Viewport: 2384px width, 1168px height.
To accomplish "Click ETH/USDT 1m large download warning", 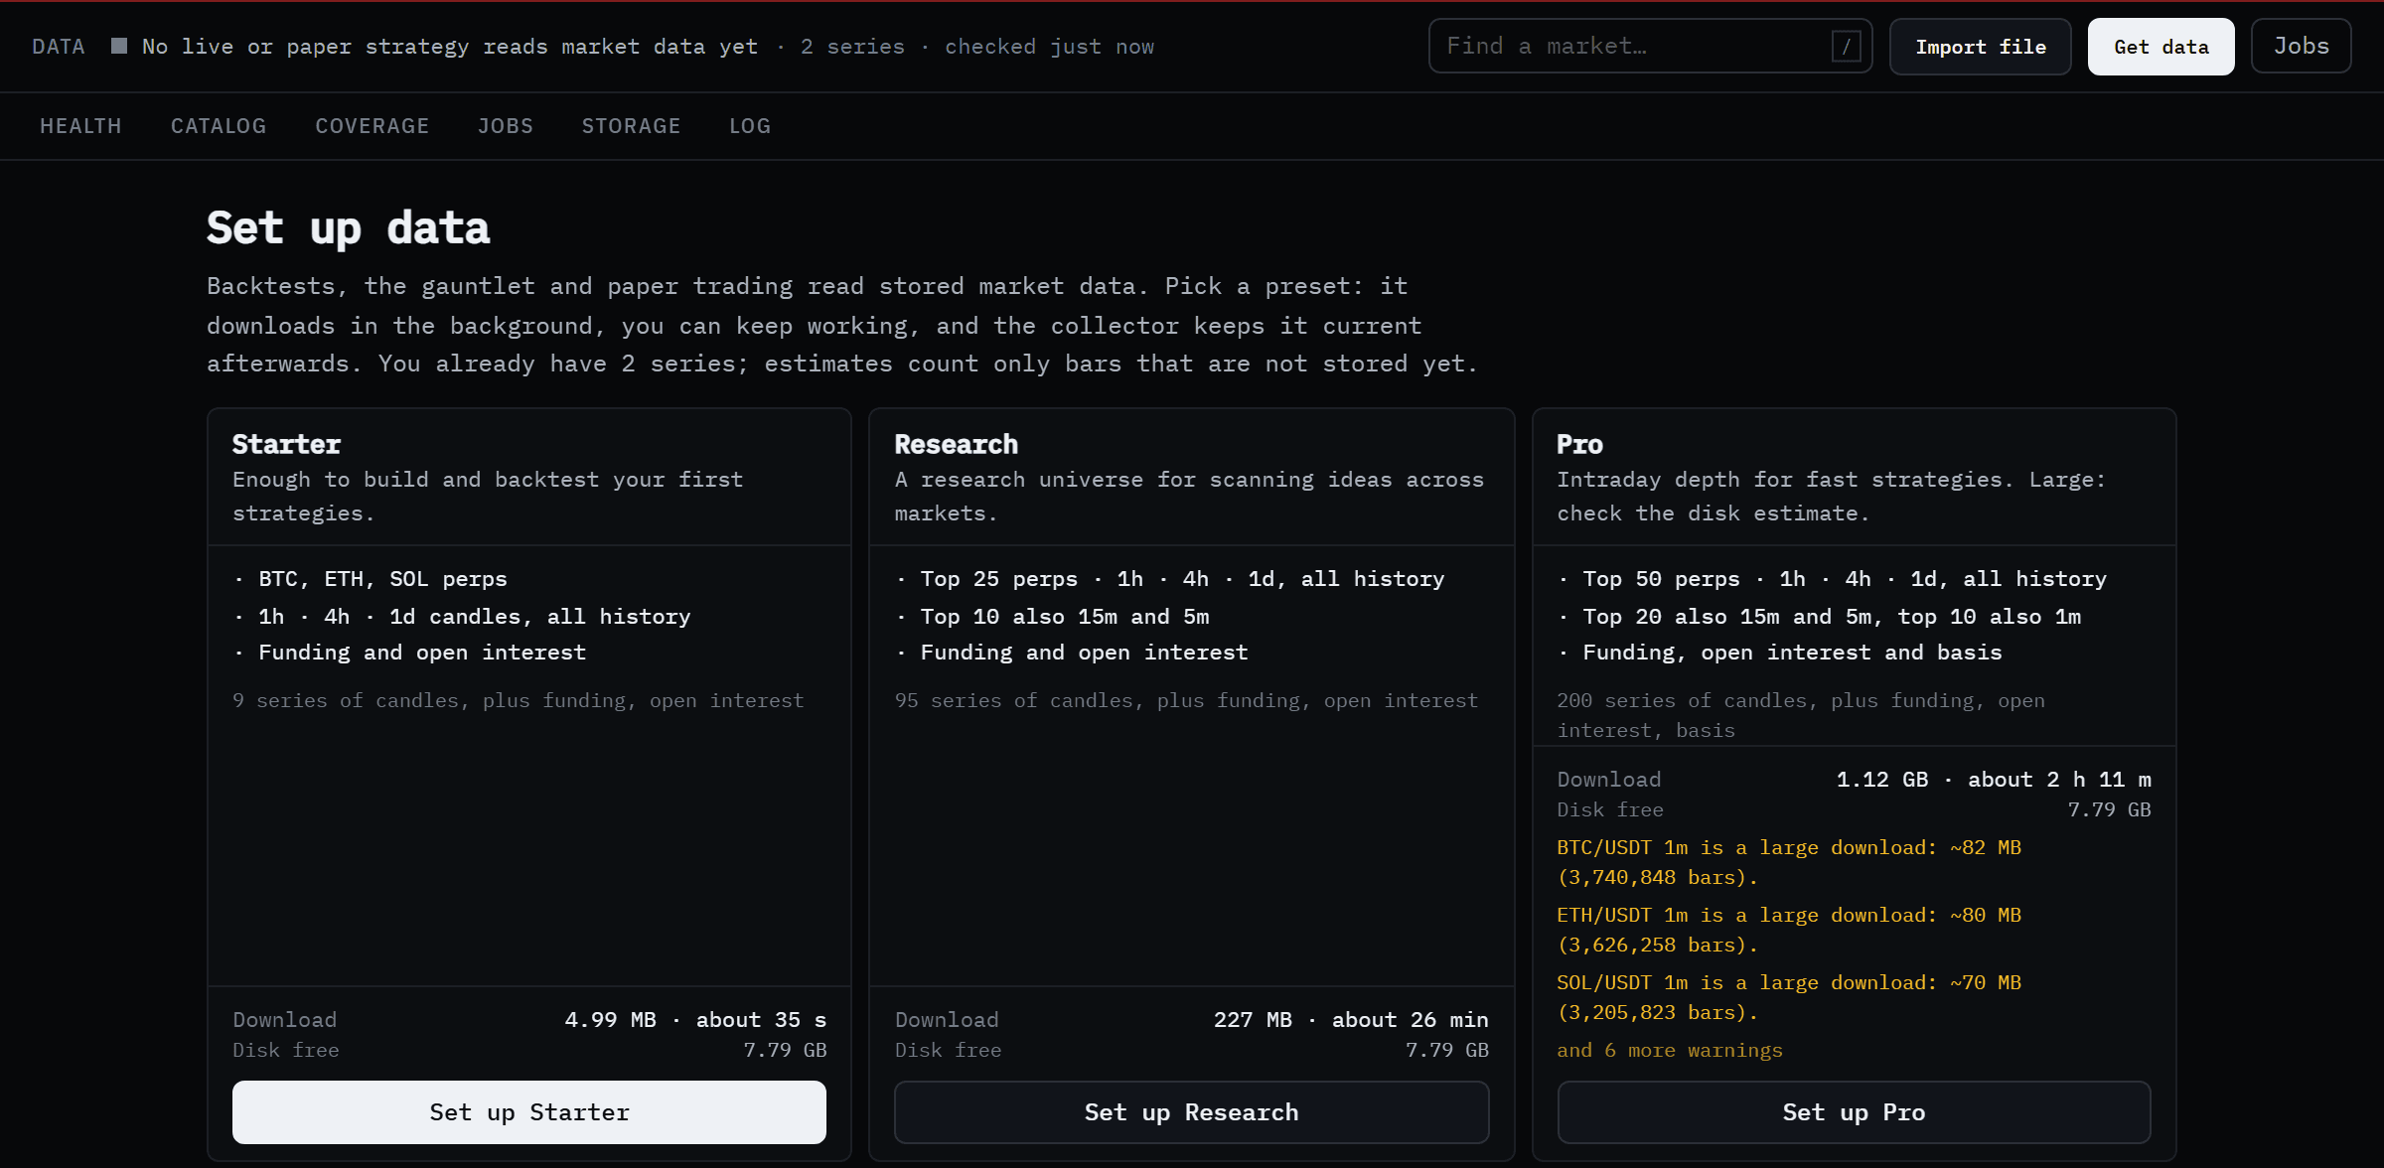I will point(1789,930).
